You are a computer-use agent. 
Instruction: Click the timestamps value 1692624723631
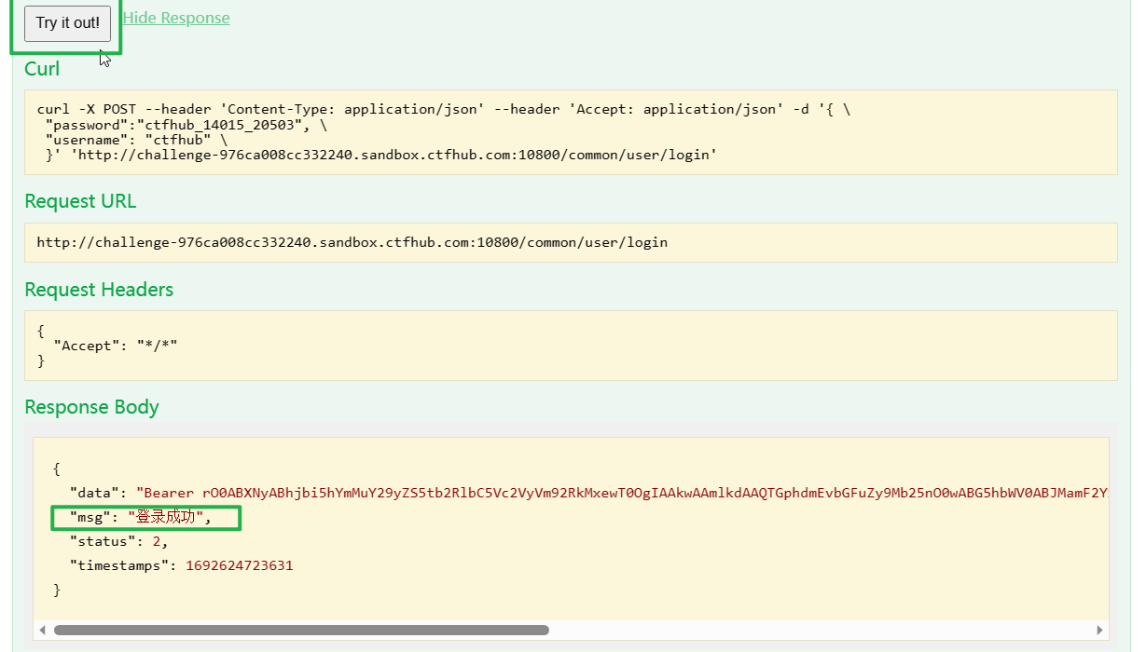coord(239,565)
